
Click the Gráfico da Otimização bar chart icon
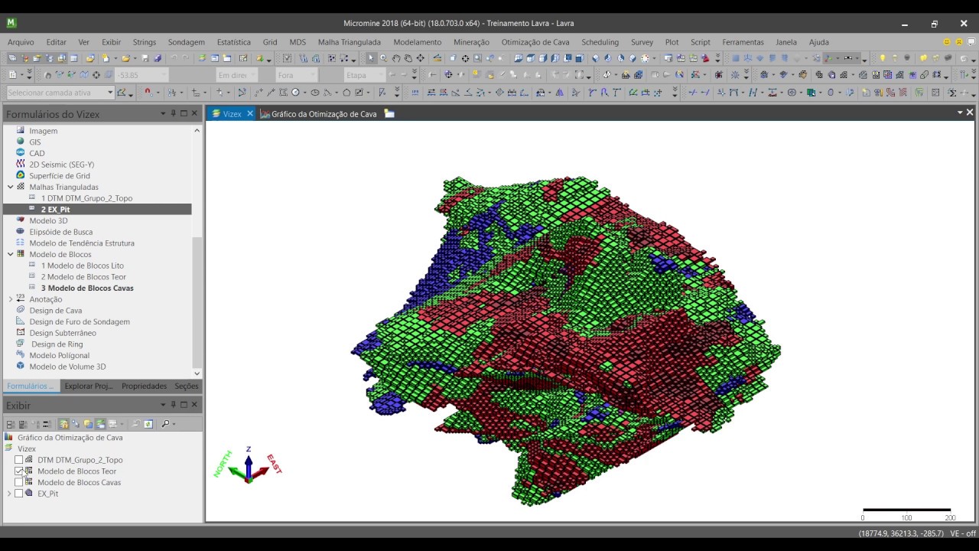[x=8, y=437]
